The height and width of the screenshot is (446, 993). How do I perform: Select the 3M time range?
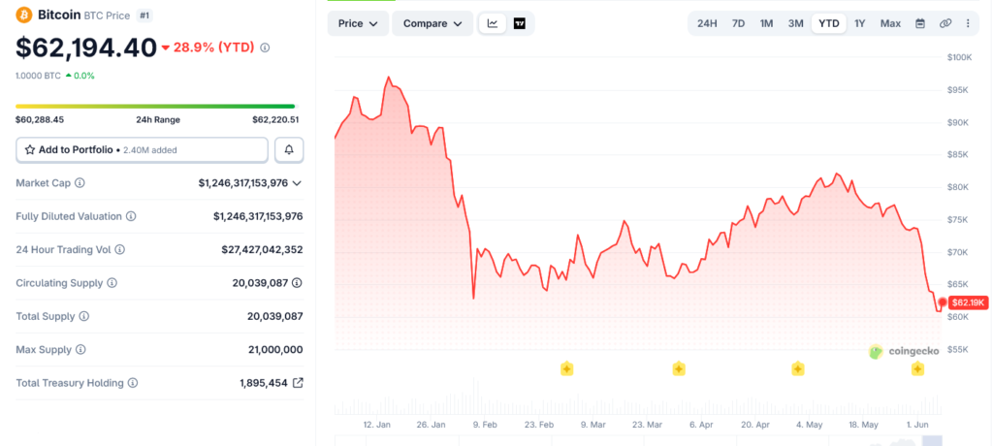[795, 23]
